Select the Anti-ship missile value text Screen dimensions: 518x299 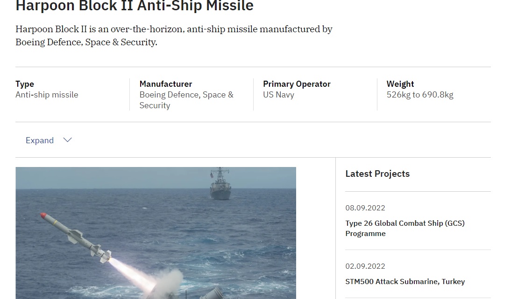[47, 95]
